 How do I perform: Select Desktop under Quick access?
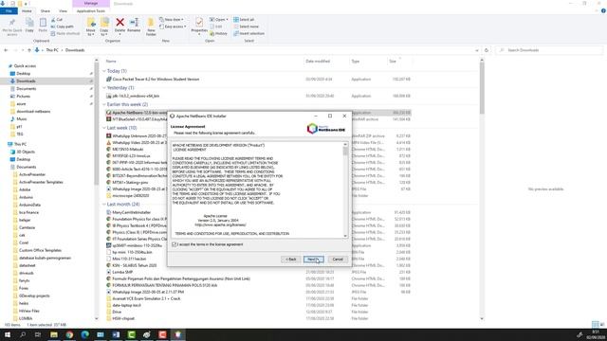coord(23,74)
